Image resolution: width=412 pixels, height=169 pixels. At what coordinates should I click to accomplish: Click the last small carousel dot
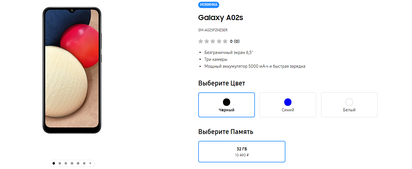(90, 163)
